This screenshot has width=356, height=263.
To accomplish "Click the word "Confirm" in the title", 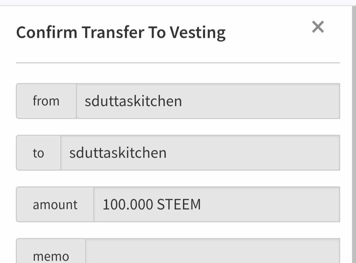I will (x=46, y=32).
